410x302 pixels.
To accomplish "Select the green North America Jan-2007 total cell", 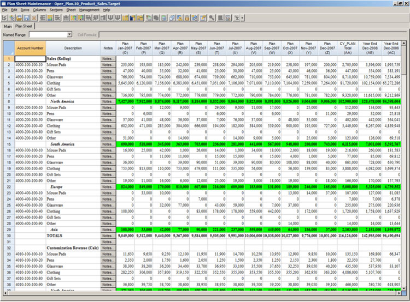I will [x=126, y=101].
